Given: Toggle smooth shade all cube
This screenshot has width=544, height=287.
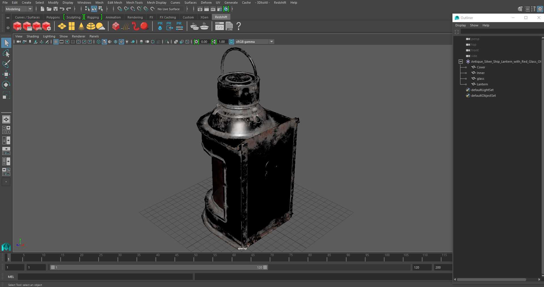Looking at the screenshot, I should [x=104, y=42].
